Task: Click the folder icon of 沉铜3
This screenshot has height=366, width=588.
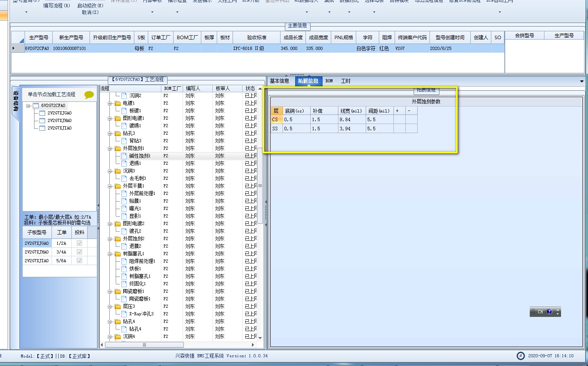Action: 118,171
